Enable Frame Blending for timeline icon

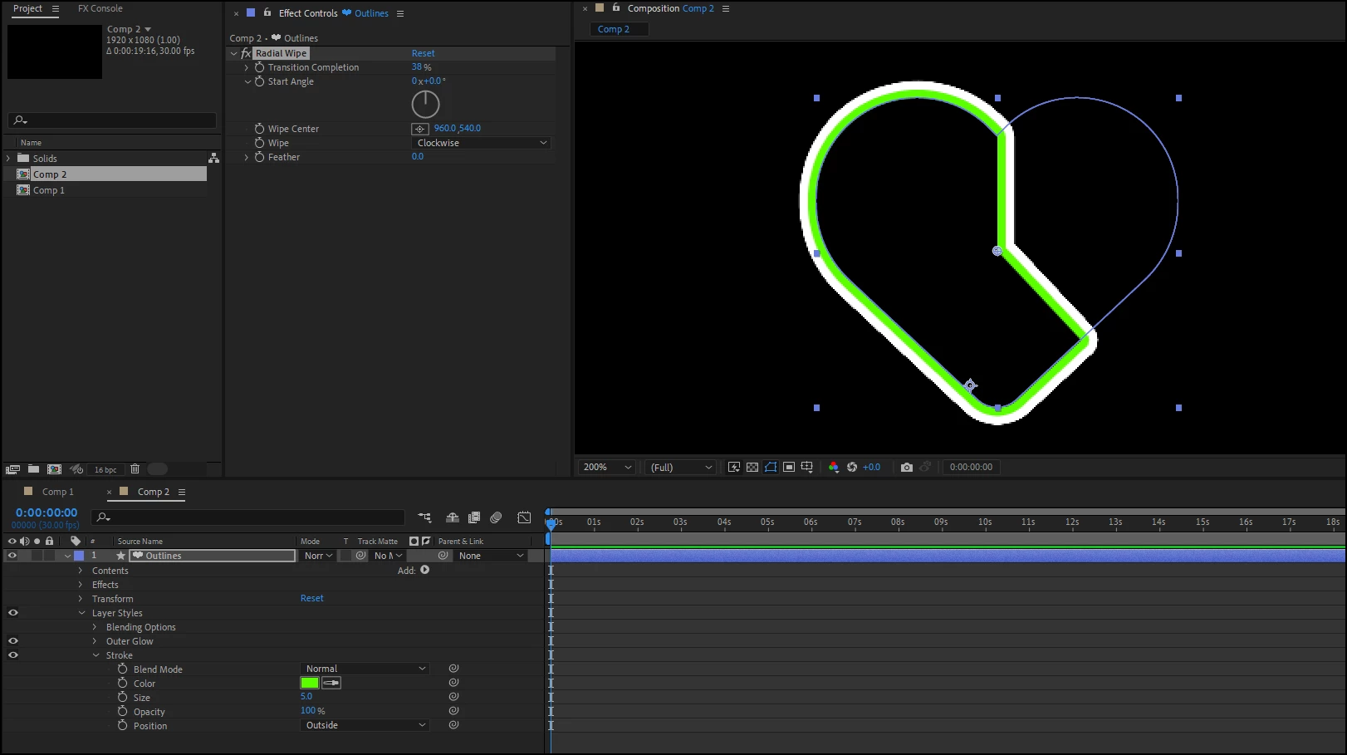coord(474,517)
